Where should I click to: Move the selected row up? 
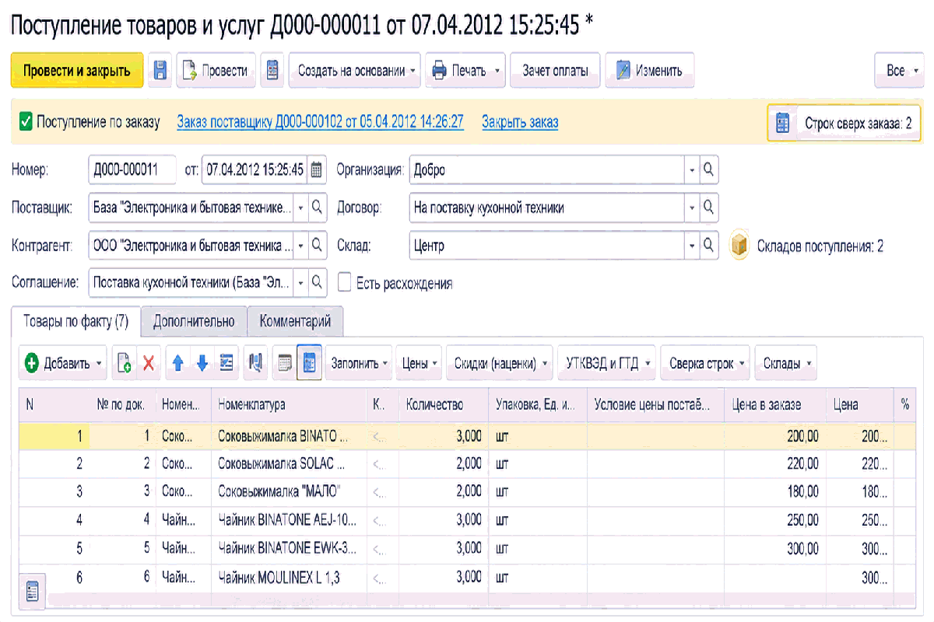(x=177, y=363)
